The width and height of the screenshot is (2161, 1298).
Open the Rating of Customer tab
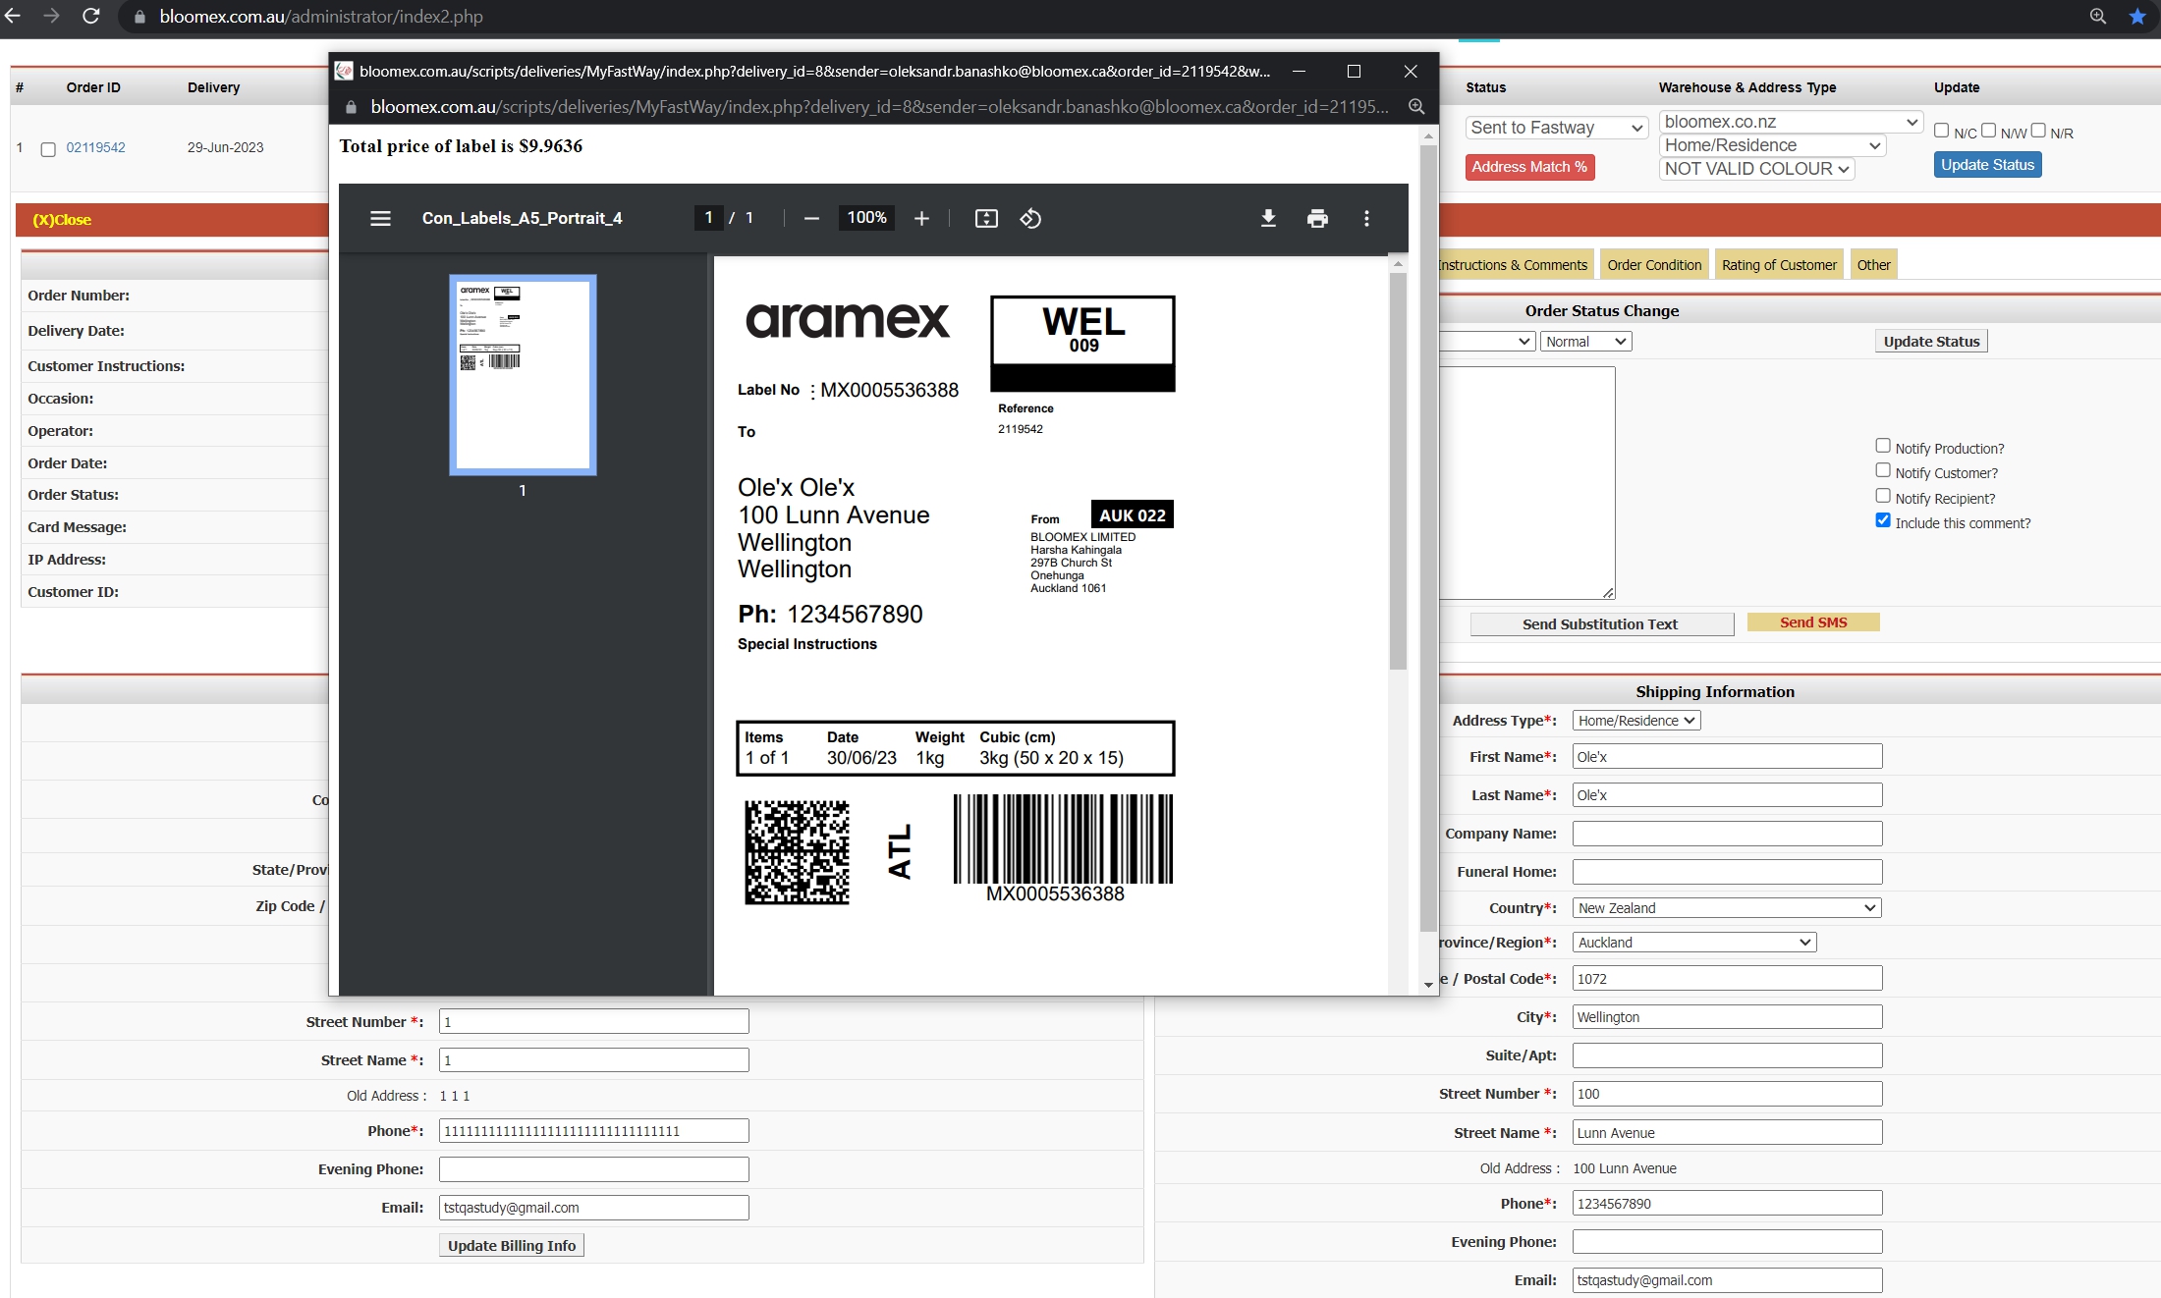click(1779, 265)
